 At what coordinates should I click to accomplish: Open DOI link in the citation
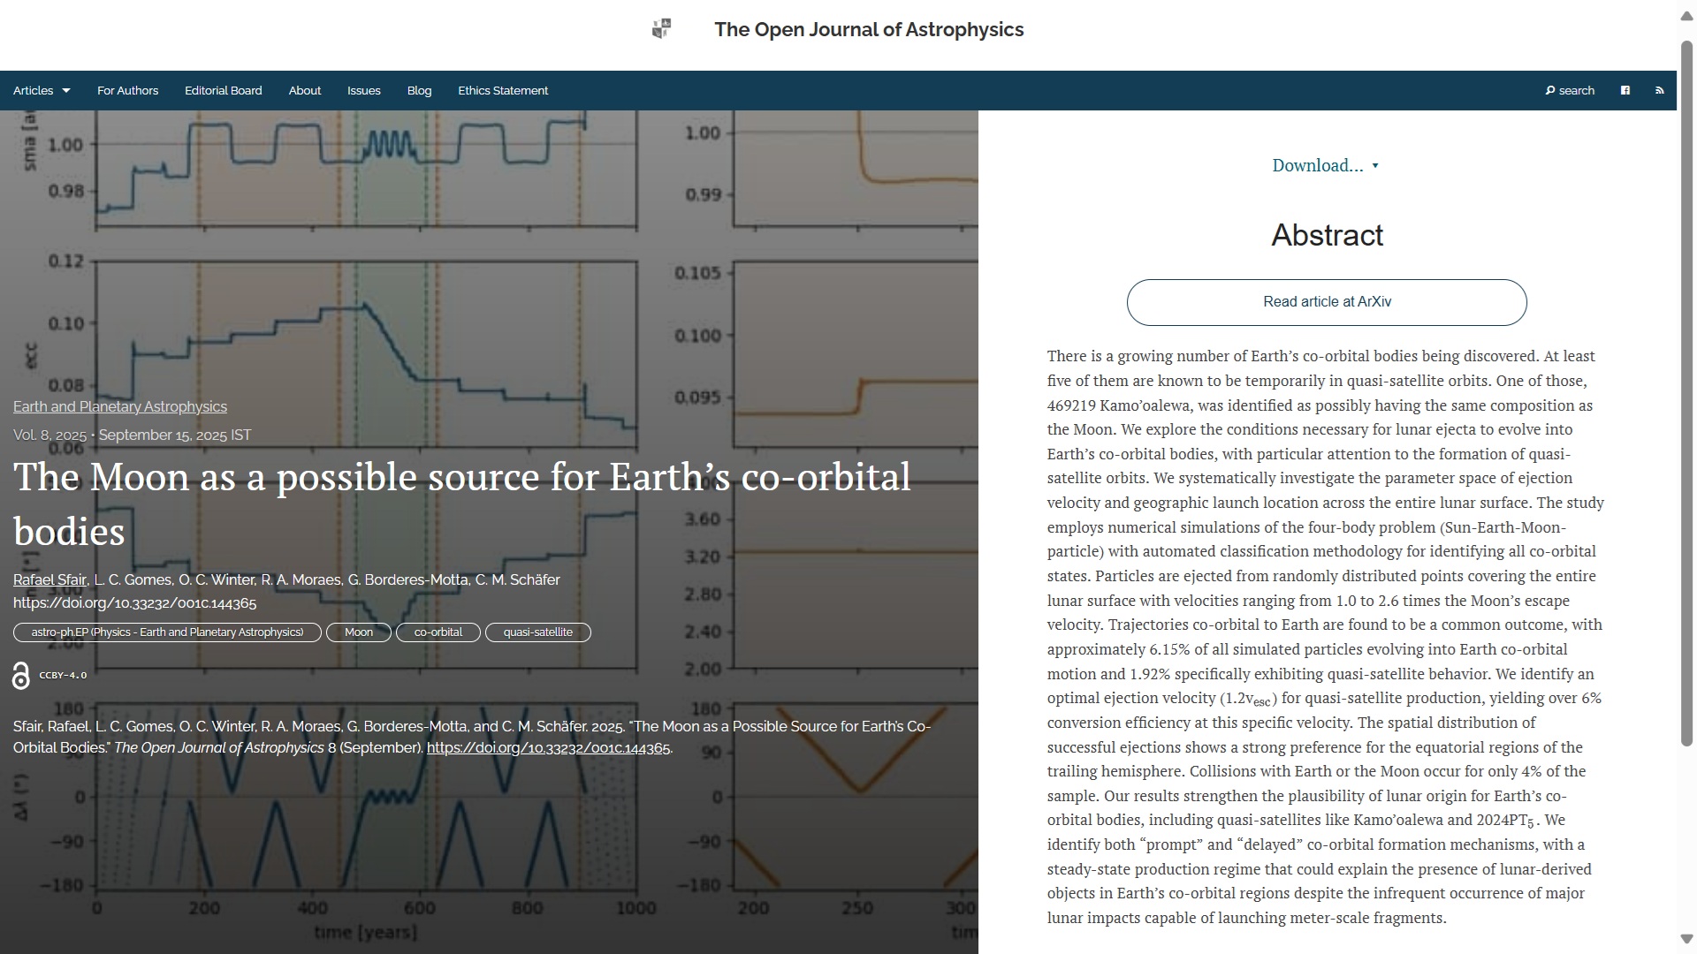click(548, 748)
